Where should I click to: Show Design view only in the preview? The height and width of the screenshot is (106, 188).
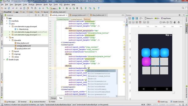click(130, 18)
